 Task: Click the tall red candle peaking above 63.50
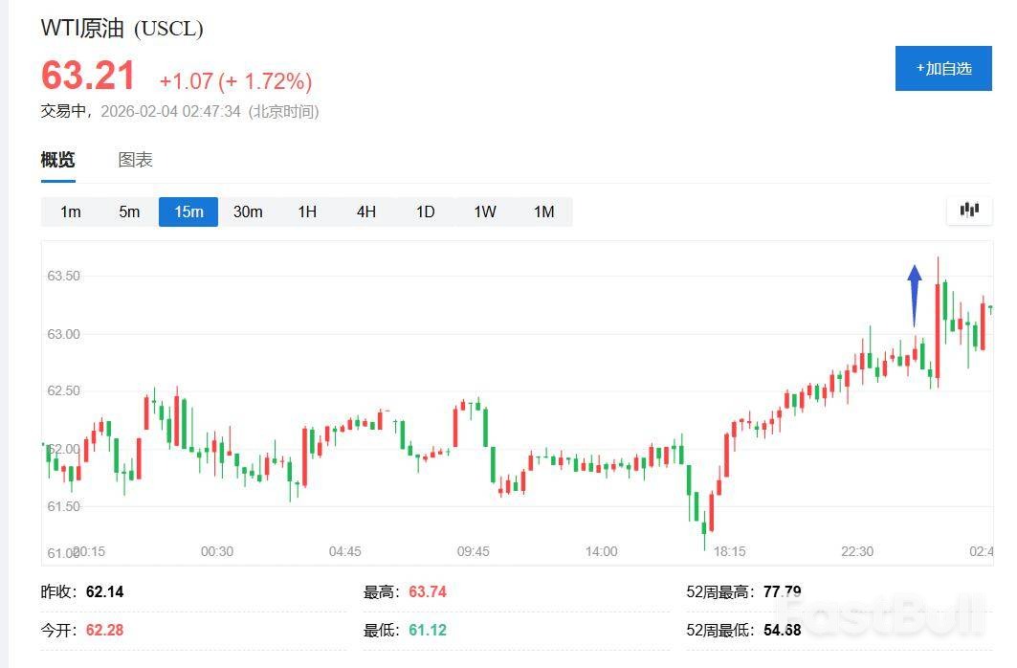938,323
